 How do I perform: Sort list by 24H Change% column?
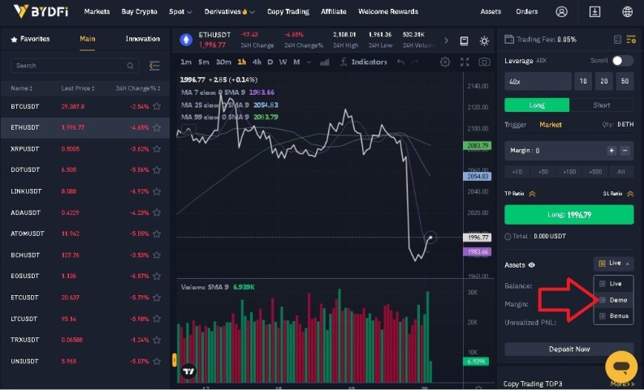[138, 88]
